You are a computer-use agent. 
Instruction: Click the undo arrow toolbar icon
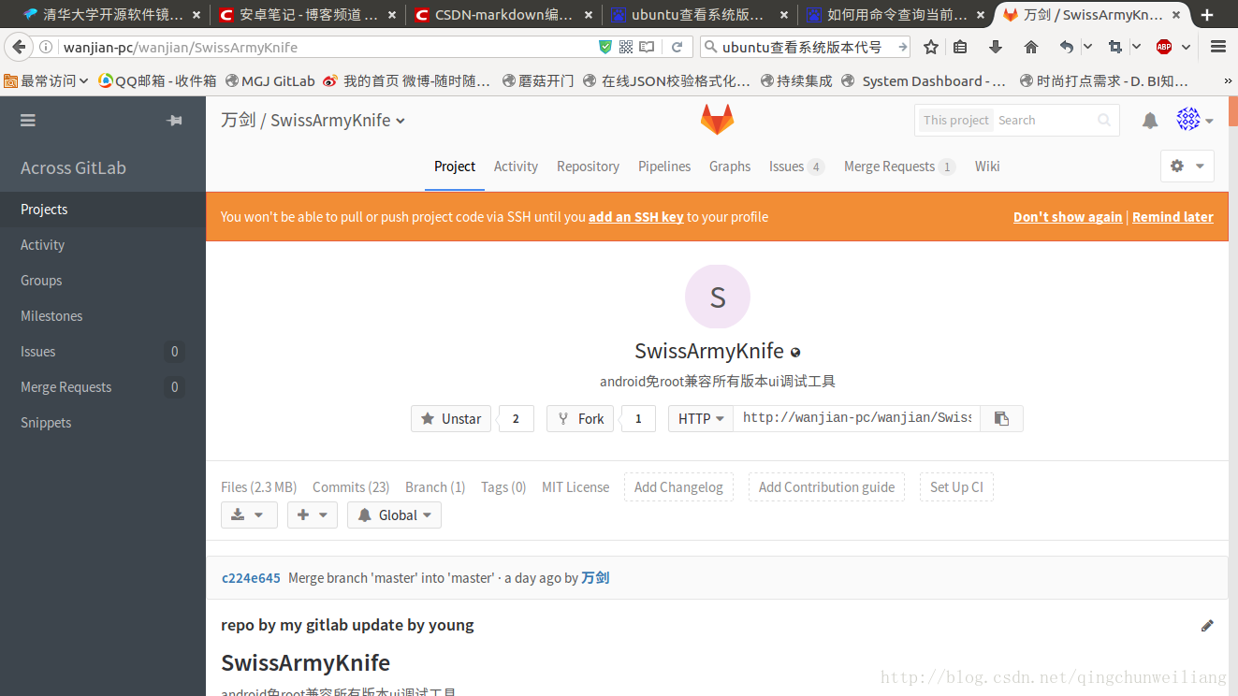[1067, 47]
